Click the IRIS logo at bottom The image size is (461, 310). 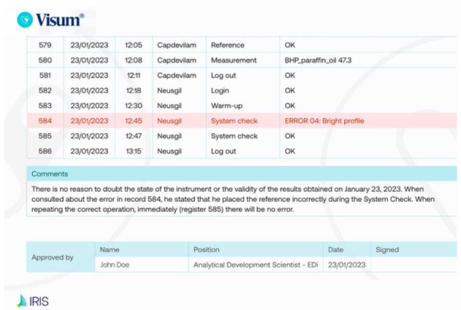[x=33, y=301]
